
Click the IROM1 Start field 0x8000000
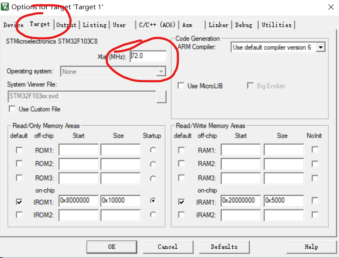(79, 201)
